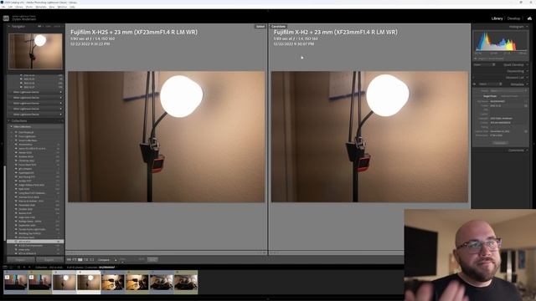Open the Metadata preset dropdown
536x301 pixels.
tap(508, 91)
